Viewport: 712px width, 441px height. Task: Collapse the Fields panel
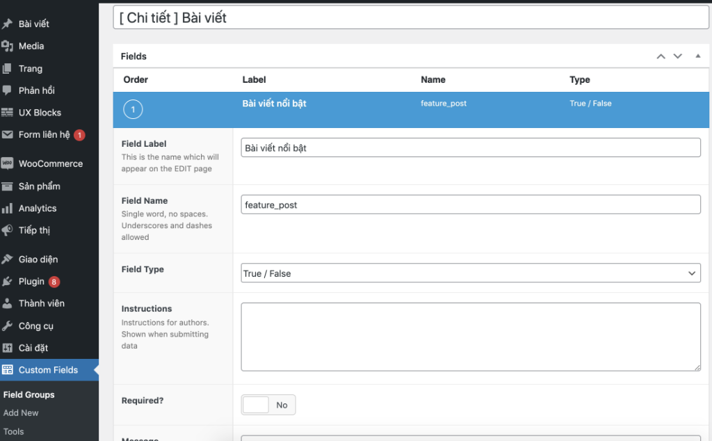697,56
